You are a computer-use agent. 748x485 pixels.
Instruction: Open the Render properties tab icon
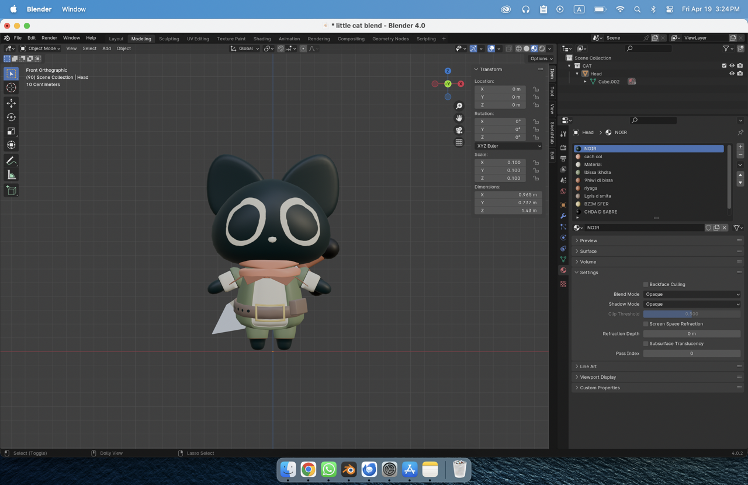(x=563, y=148)
